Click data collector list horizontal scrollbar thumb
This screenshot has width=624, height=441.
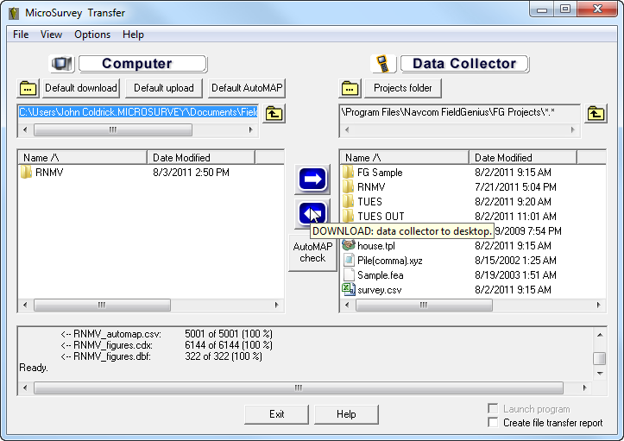point(424,305)
